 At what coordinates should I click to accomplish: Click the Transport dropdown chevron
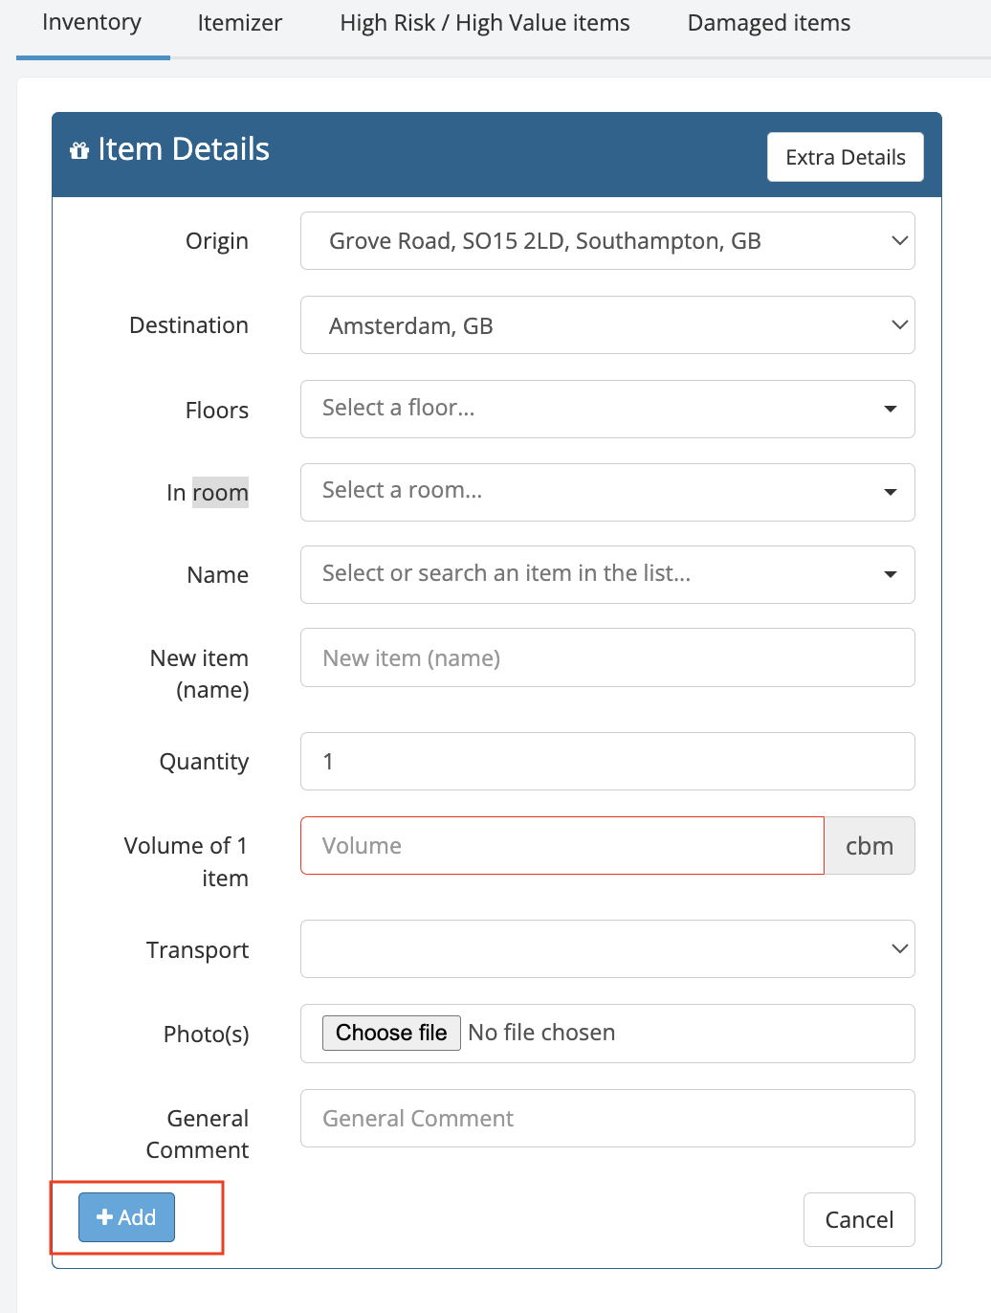pyautogui.click(x=899, y=949)
